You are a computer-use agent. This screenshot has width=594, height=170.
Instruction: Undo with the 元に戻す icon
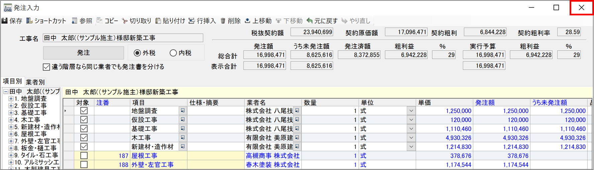click(310, 21)
